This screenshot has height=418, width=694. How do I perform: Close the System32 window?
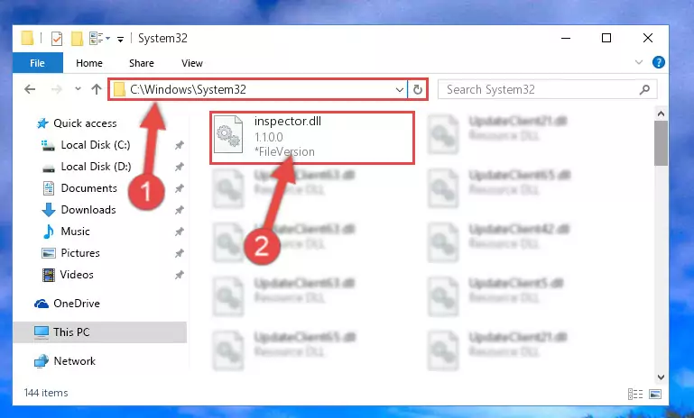coord(648,39)
